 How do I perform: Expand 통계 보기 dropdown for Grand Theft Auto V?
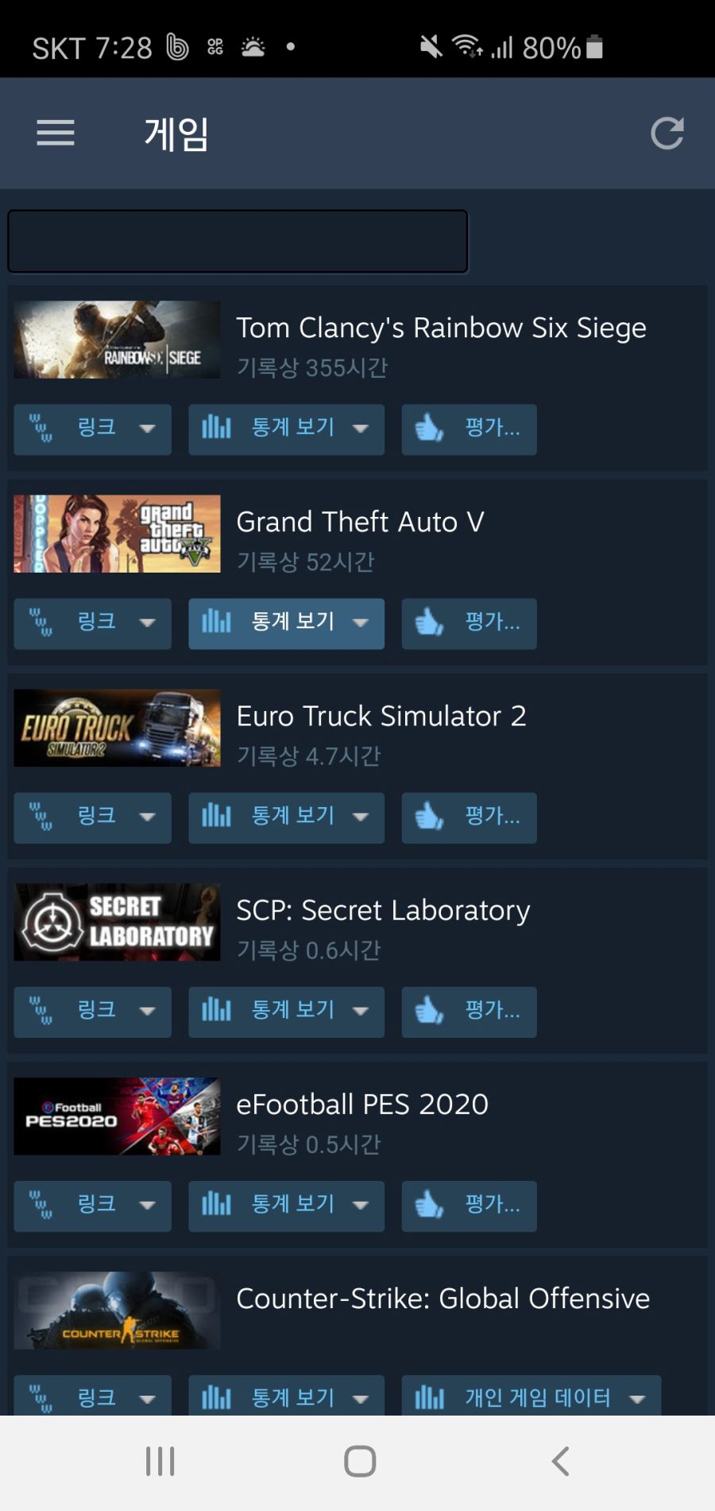(361, 622)
